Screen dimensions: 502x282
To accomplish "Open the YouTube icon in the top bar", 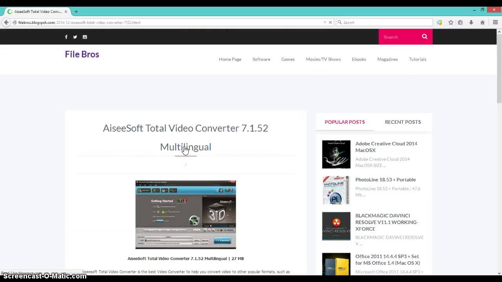I will click(85, 37).
